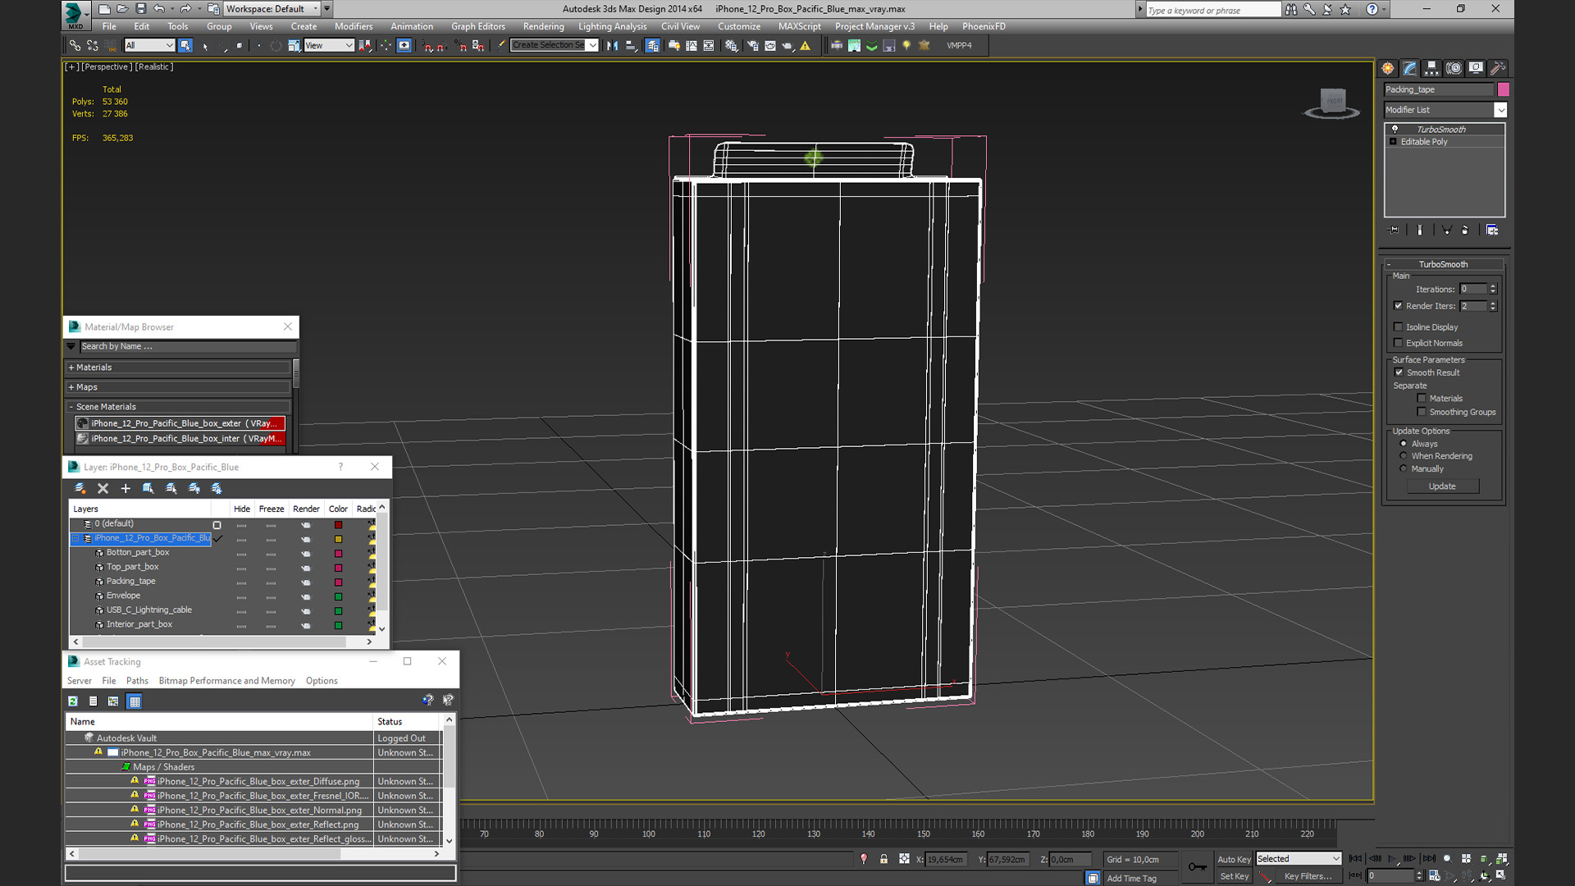This screenshot has width=1575, height=886.
Task: Refresh icon in Asset Tracking toolbar
Action: [73, 701]
